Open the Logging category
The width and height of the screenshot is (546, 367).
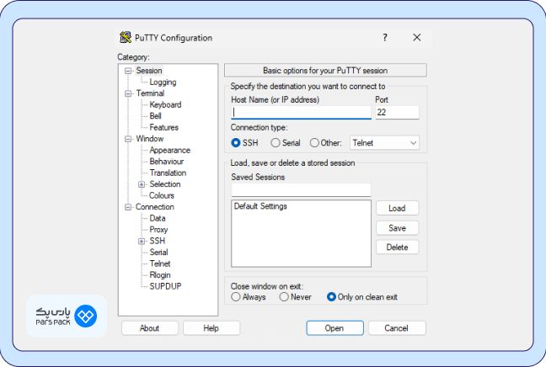pos(163,82)
